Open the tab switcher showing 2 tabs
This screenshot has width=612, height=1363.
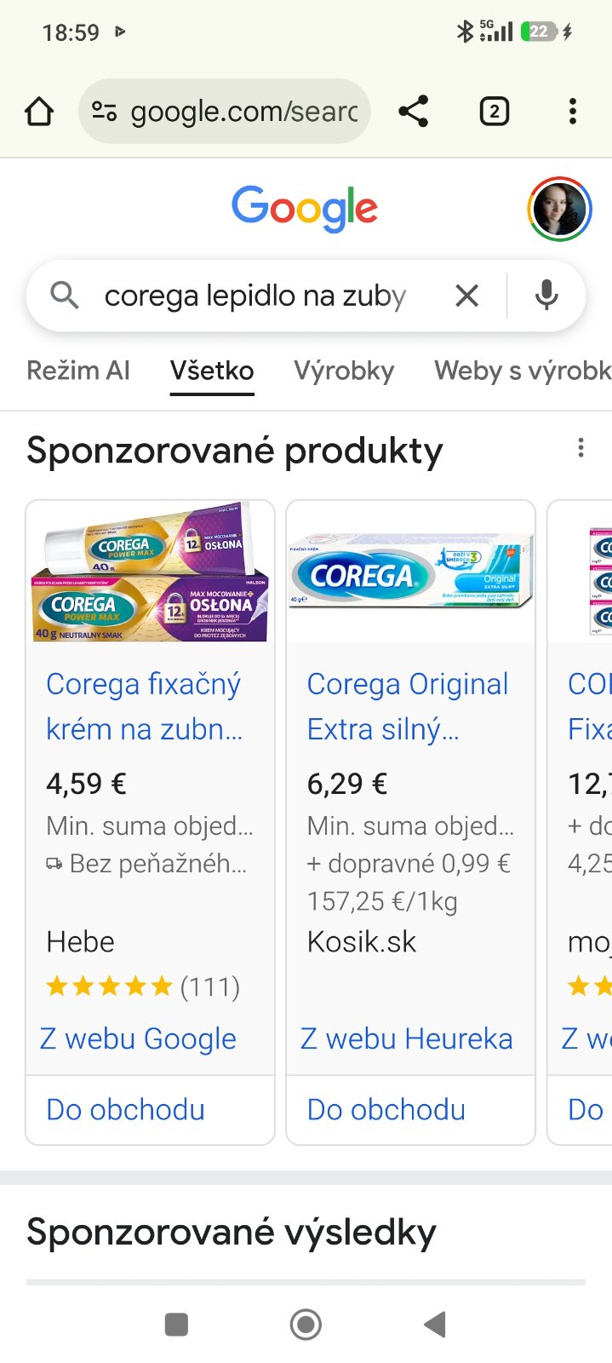point(495,112)
